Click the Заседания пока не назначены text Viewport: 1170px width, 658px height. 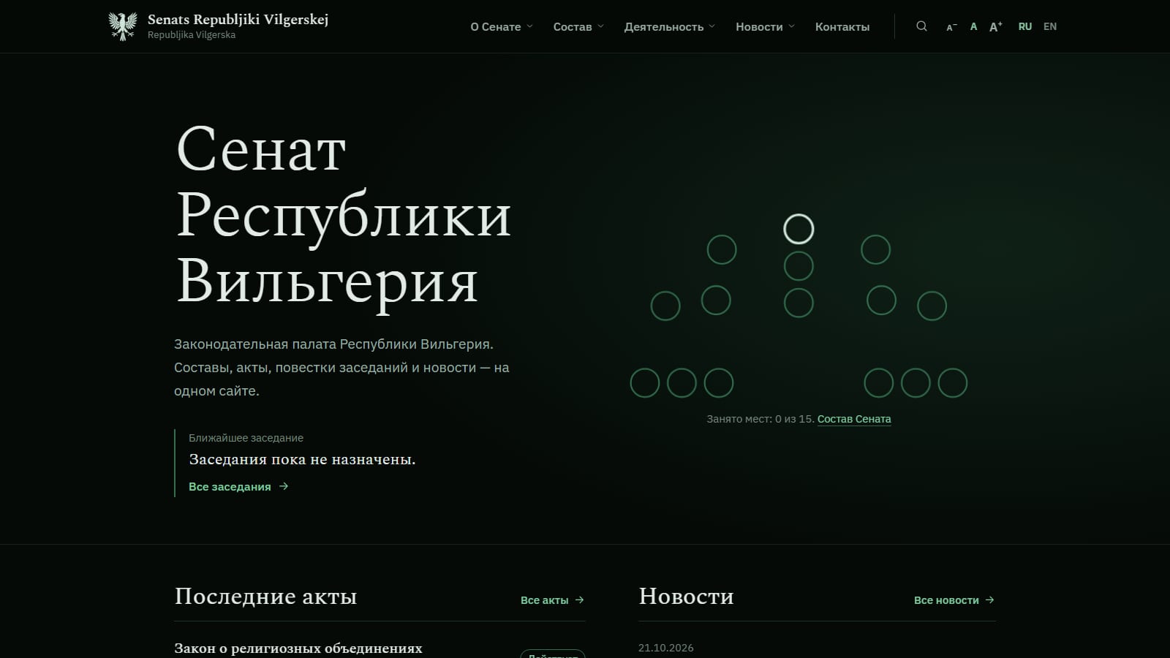(x=302, y=460)
